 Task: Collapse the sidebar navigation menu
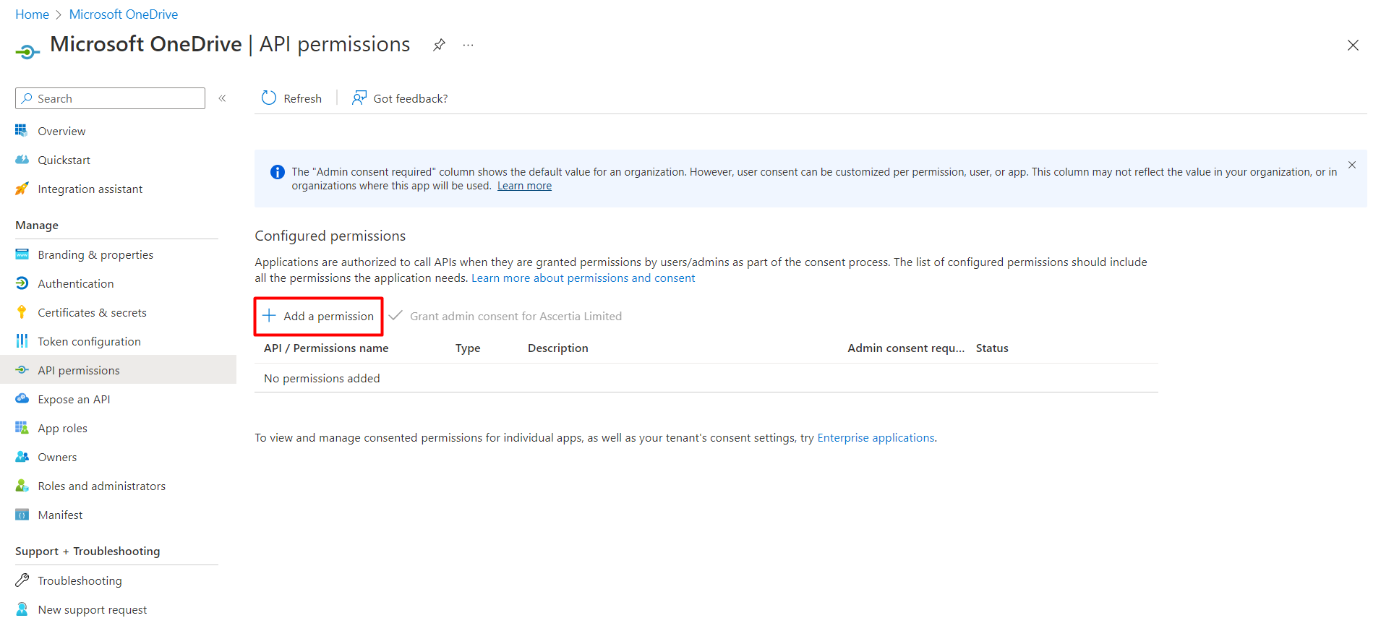223,98
